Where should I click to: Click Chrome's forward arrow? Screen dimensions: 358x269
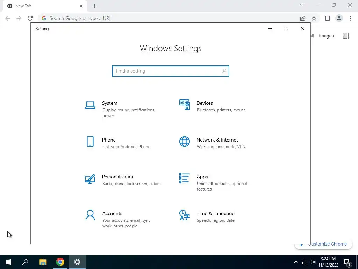[19, 18]
